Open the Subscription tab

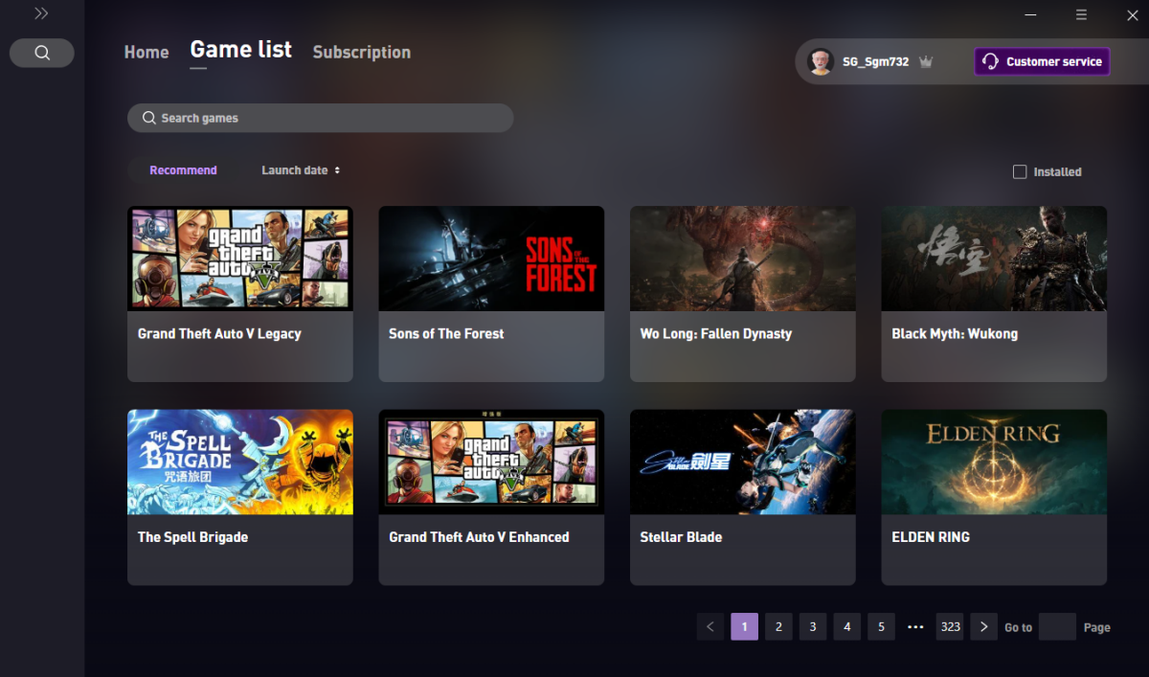pos(361,53)
